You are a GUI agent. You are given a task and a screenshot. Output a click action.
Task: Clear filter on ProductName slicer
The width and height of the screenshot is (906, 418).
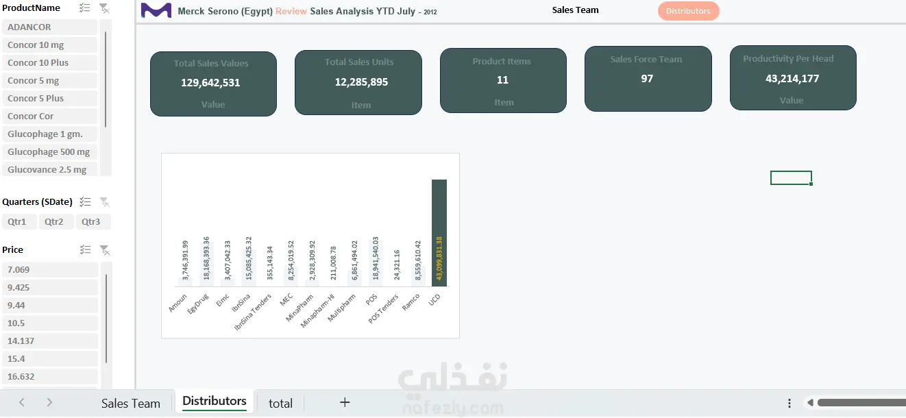(104, 8)
